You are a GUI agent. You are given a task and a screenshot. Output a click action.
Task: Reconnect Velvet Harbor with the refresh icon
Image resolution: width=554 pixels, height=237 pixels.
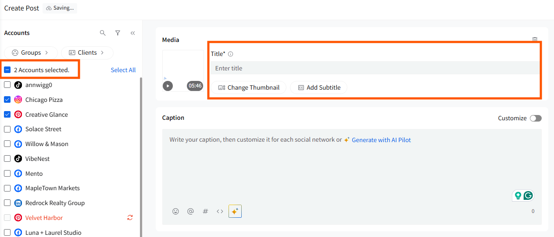coord(130,217)
